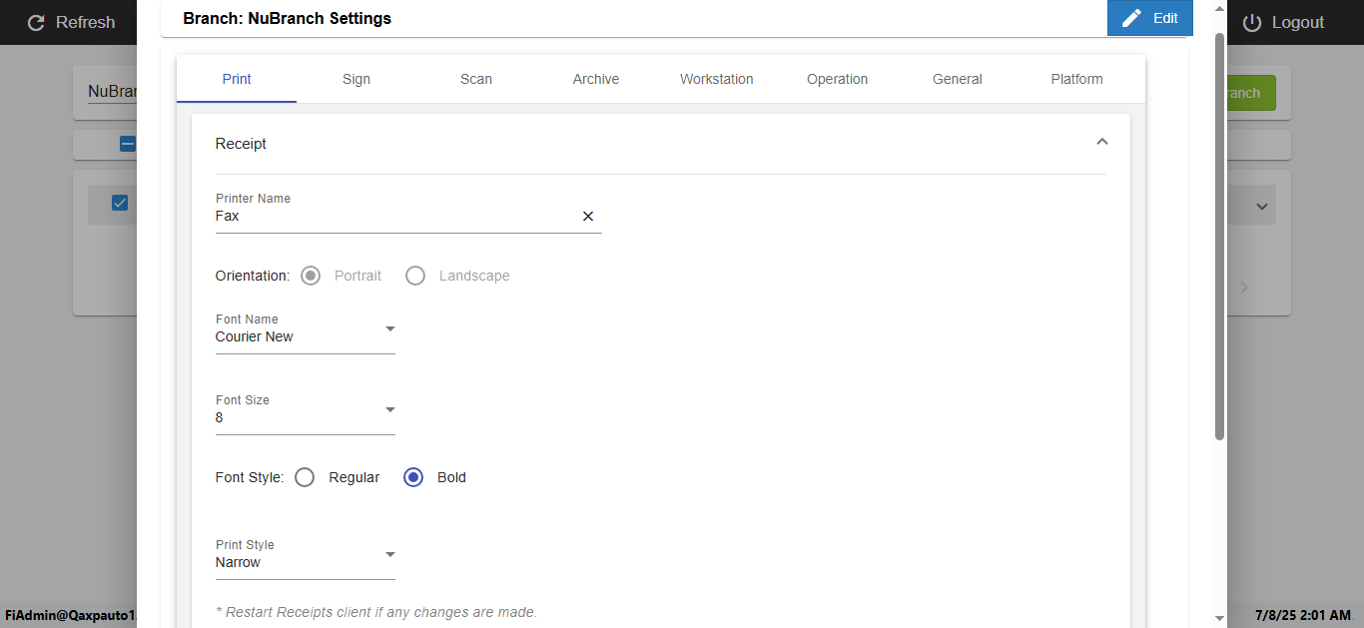
Task: Click the pencil Edit icon
Action: 1131,18
